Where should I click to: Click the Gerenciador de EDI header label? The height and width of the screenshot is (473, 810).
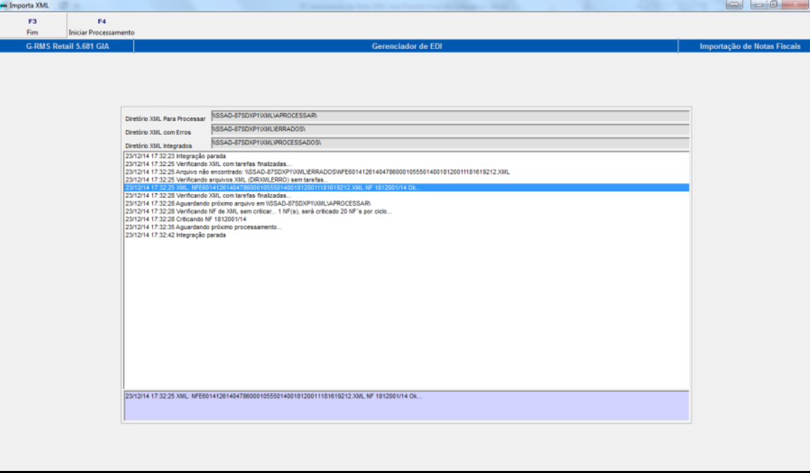(x=407, y=46)
